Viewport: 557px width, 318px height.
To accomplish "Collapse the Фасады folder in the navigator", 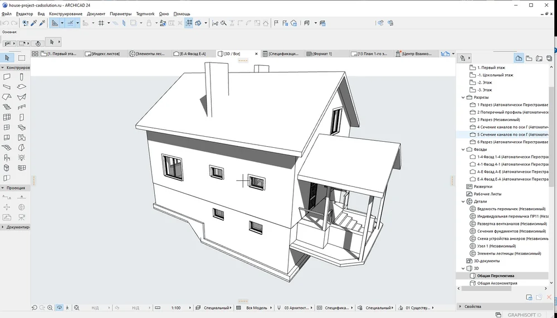I will coord(463,150).
